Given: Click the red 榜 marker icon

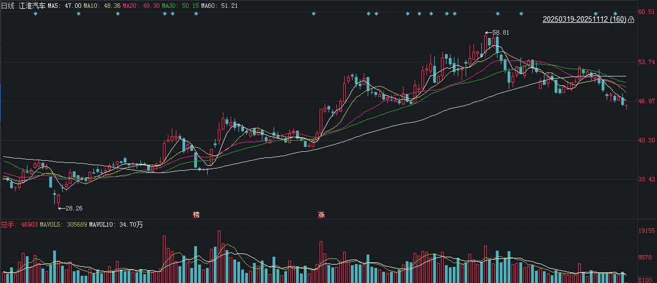Looking at the screenshot, I should (196, 214).
